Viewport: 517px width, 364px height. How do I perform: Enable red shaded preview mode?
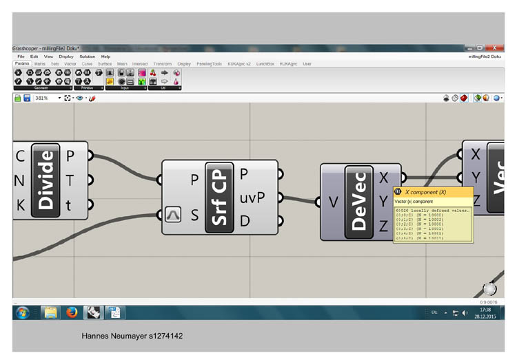[x=464, y=98]
